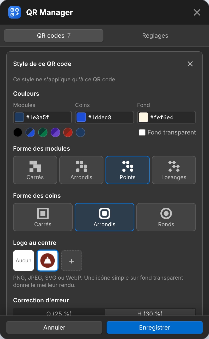209x339 pixels.
Task: Pick the green split color preset
Action: point(43,132)
